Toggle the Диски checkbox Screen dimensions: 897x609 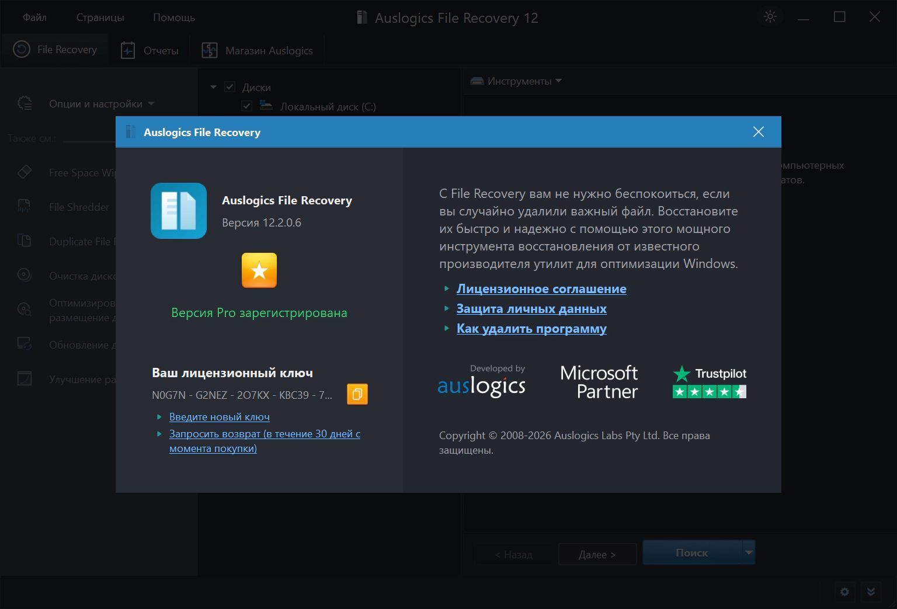click(230, 87)
